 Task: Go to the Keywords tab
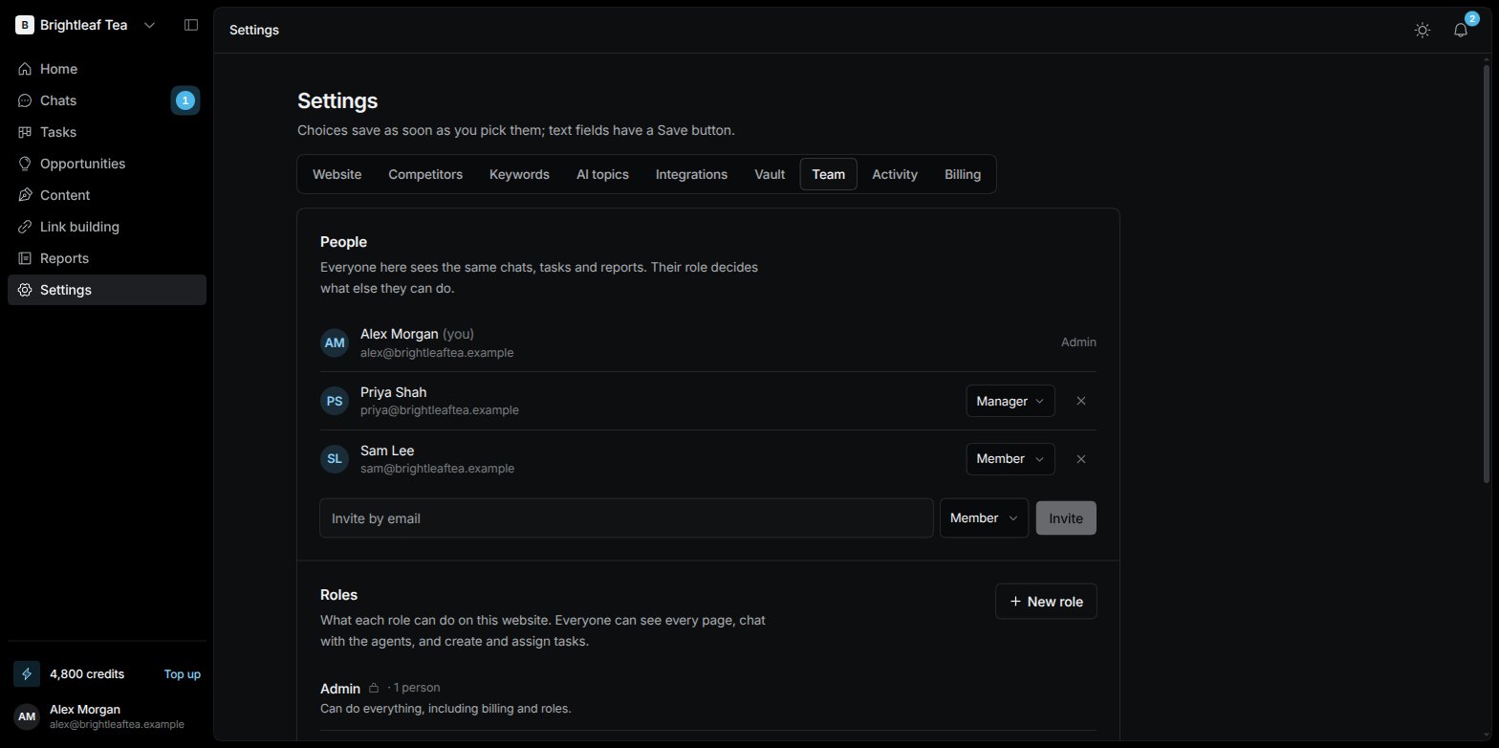point(519,174)
